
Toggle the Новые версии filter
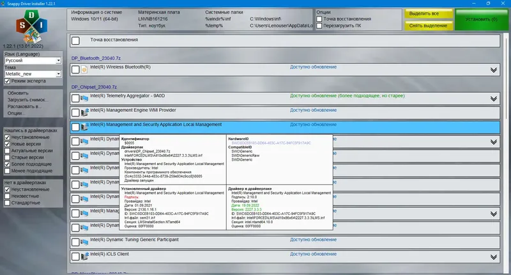tap(7, 144)
